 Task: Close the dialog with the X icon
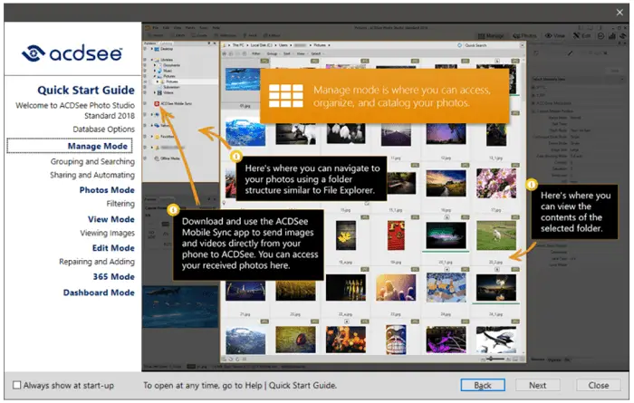(x=620, y=13)
